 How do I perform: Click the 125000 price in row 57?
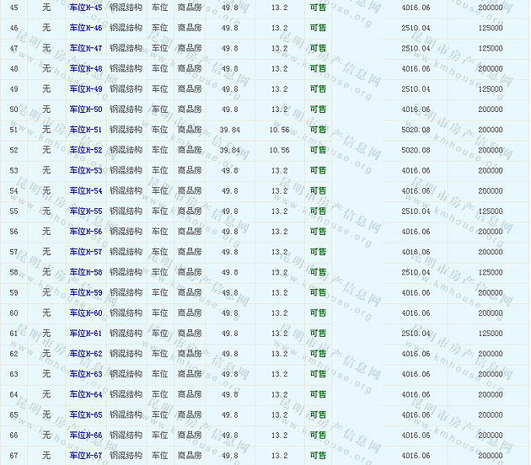click(491, 252)
